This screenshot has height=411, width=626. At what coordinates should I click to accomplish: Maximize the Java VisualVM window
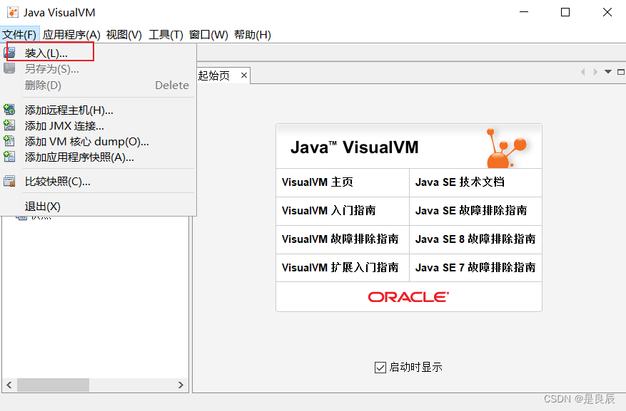565,12
